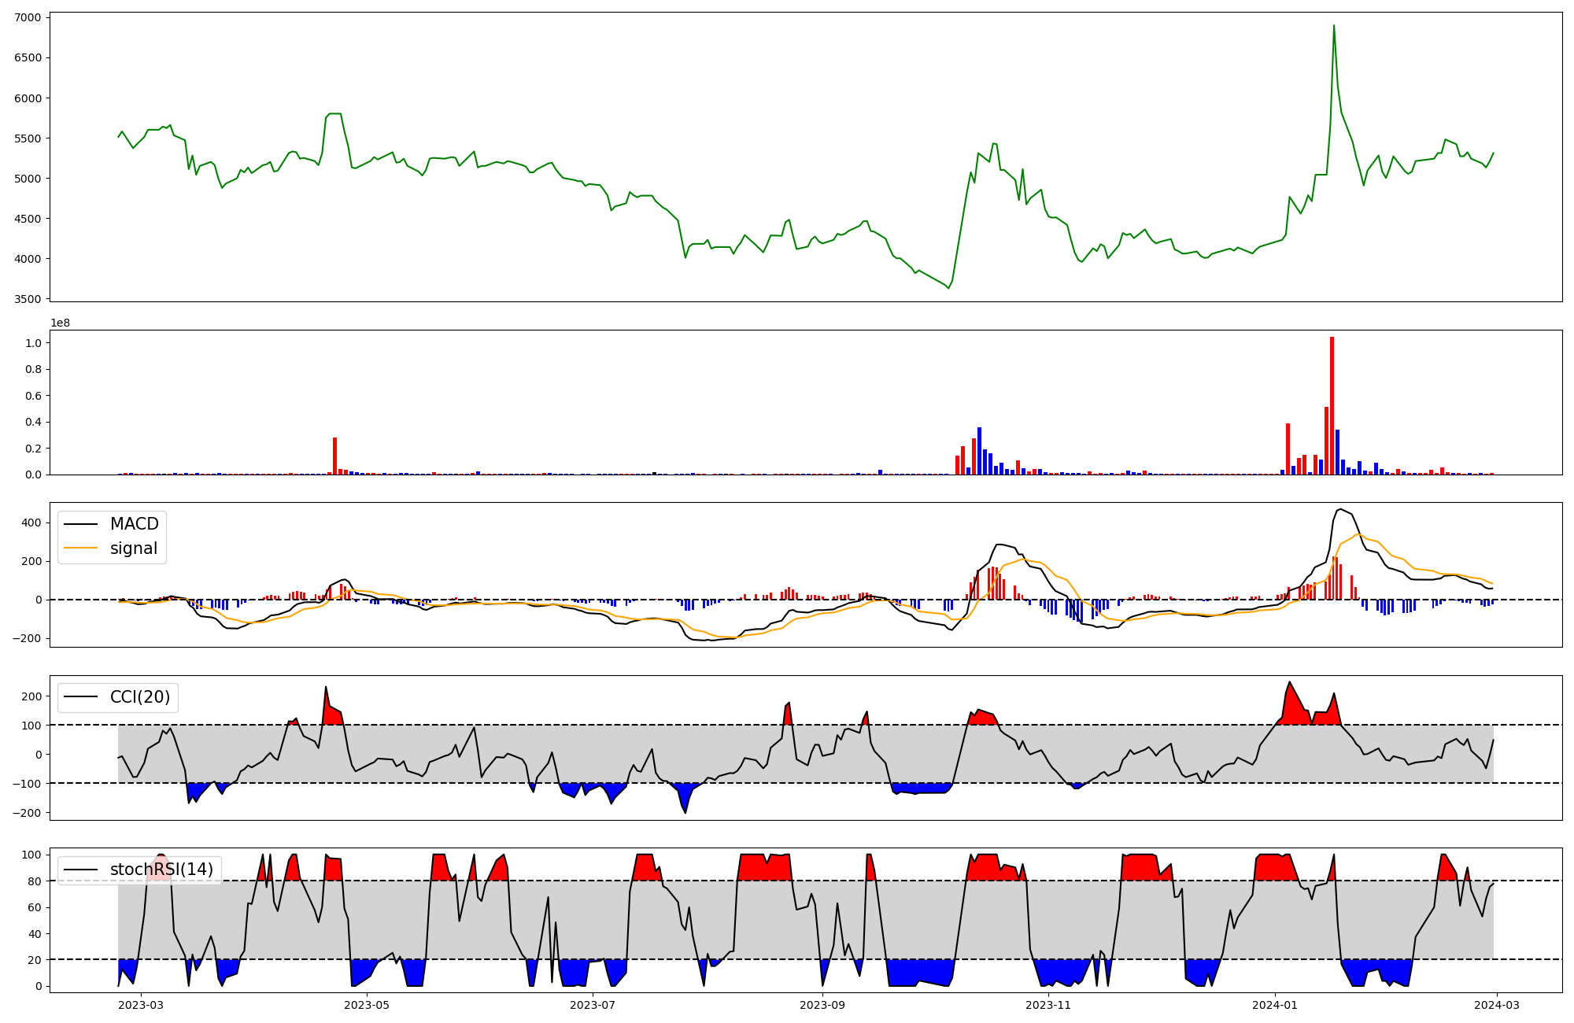Click the 400 MACD axis label
This screenshot has height=1023, width=1574.
tap(30, 523)
